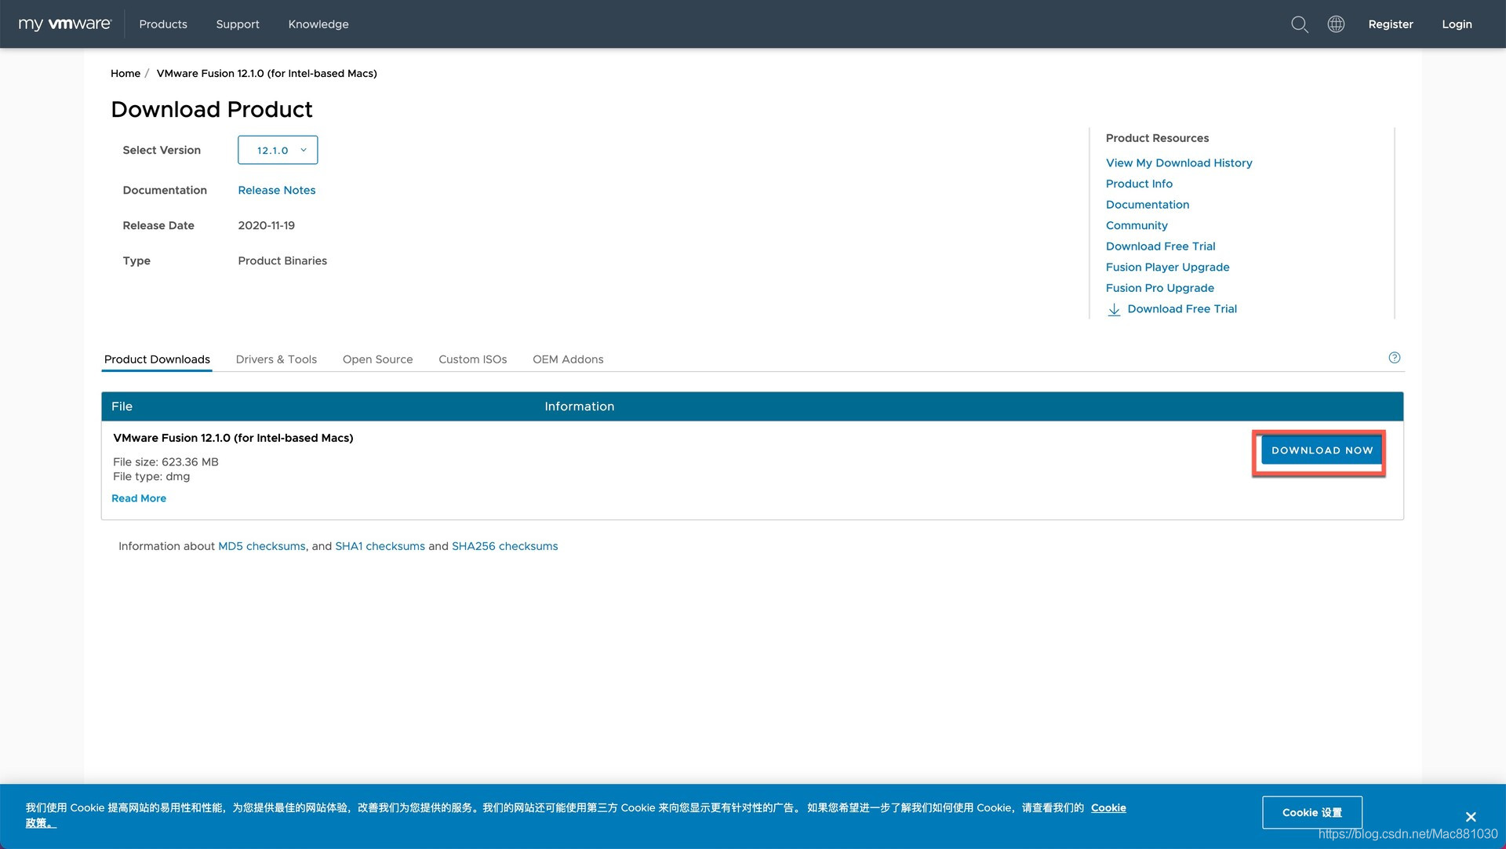Viewport: 1506px width, 849px height.
Task: Click the my VMware logo
Action: click(x=65, y=24)
